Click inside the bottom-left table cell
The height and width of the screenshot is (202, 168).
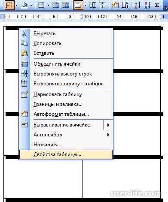[43, 179]
